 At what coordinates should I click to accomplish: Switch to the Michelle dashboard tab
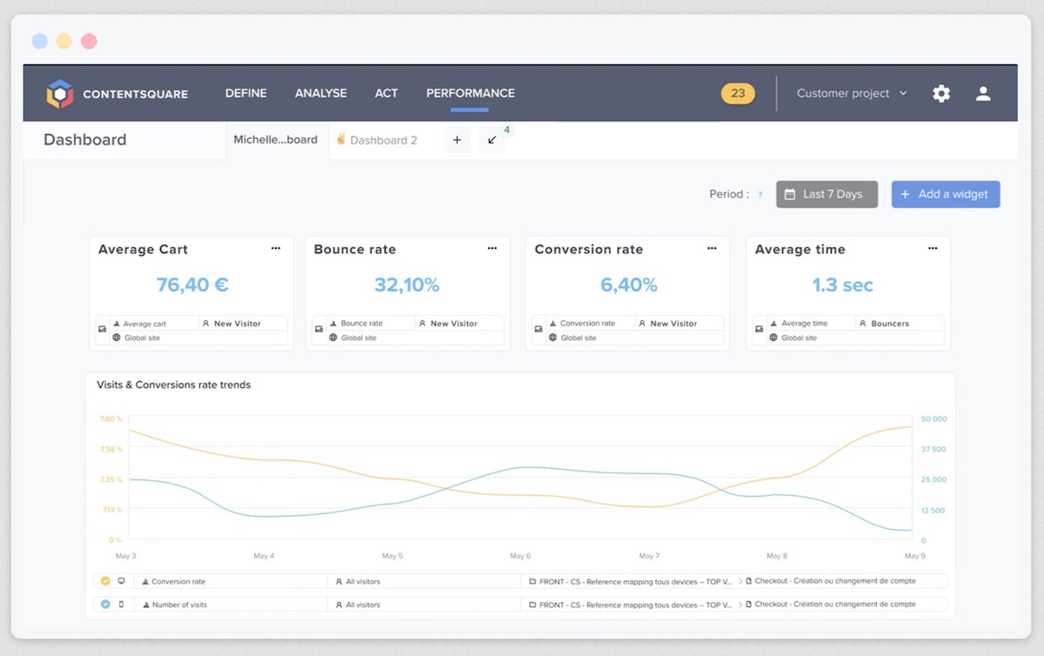point(276,139)
